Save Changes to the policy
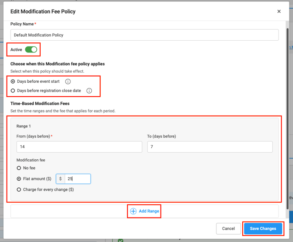The image size is (293, 242). coord(263,228)
